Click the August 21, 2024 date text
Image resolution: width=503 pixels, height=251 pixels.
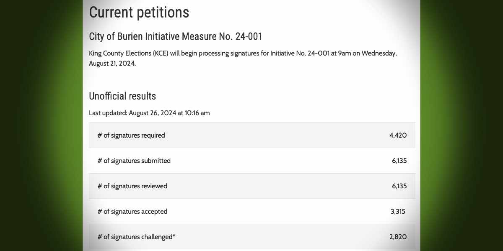click(x=112, y=64)
